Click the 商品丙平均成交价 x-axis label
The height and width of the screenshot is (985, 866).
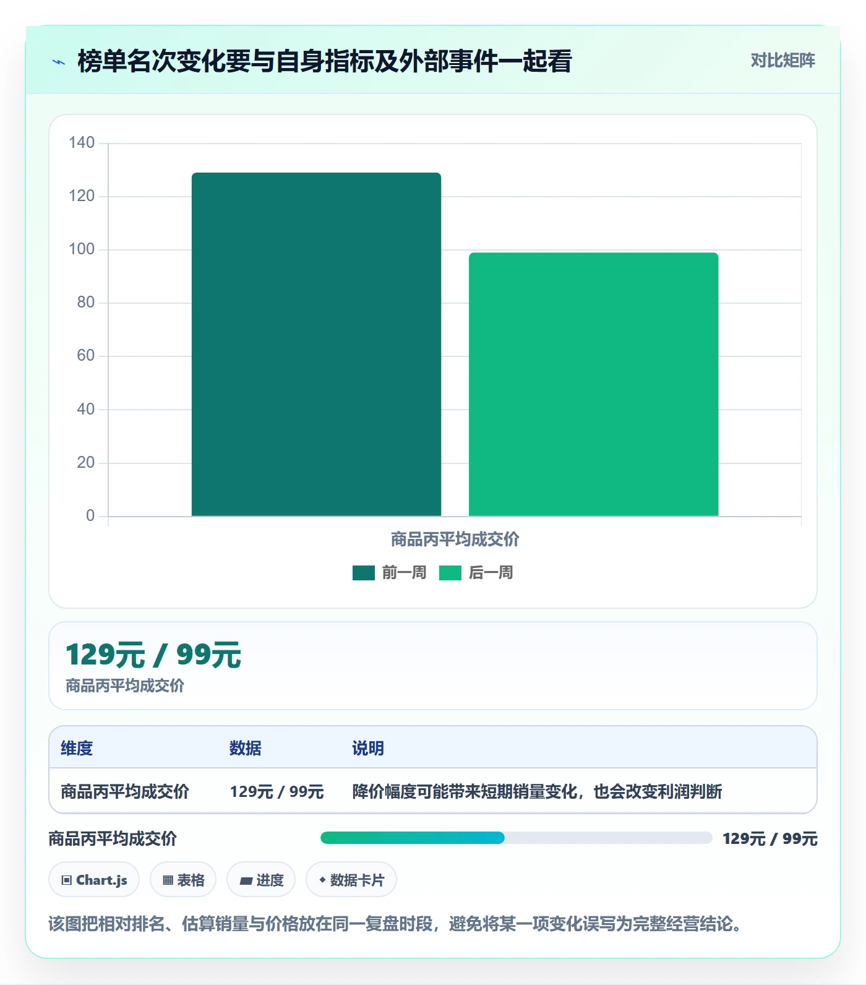tap(455, 540)
